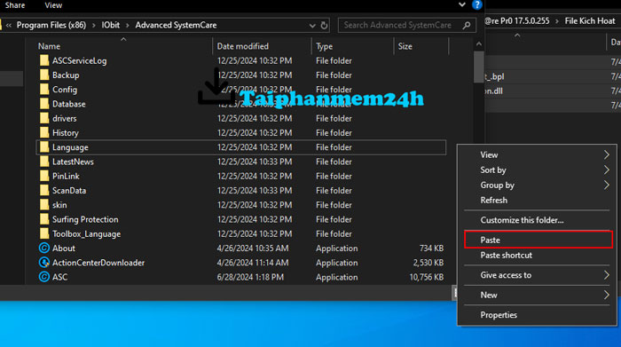This screenshot has height=347, width=621.
Task: Click the back chevrons in address bar
Action: point(8,26)
